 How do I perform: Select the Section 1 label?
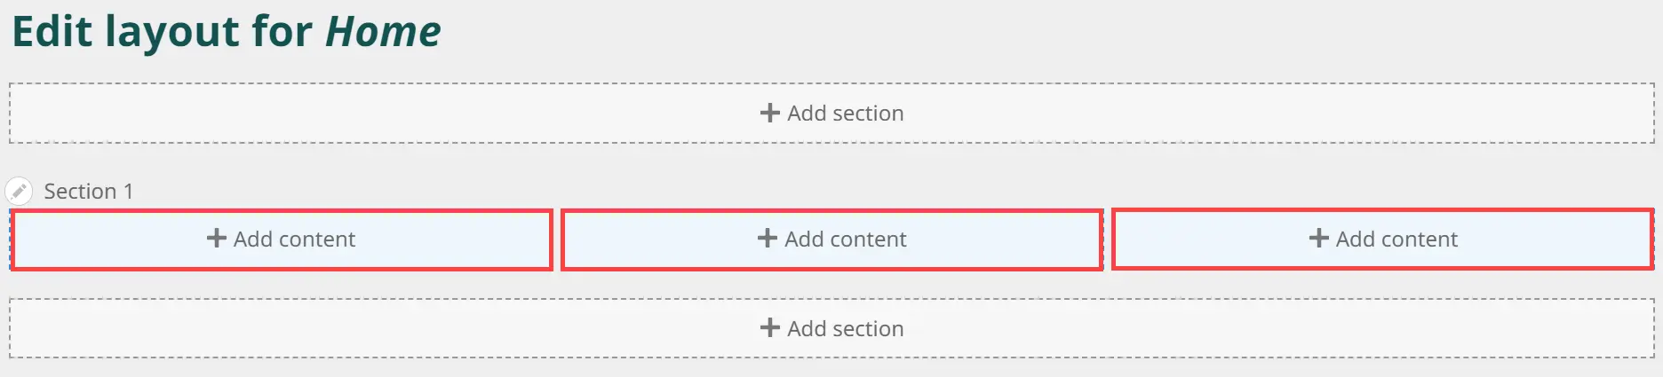[x=89, y=191]
